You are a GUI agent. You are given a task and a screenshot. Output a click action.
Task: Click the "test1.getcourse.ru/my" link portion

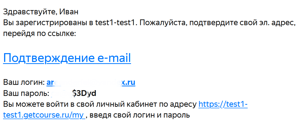coord(43,115)
